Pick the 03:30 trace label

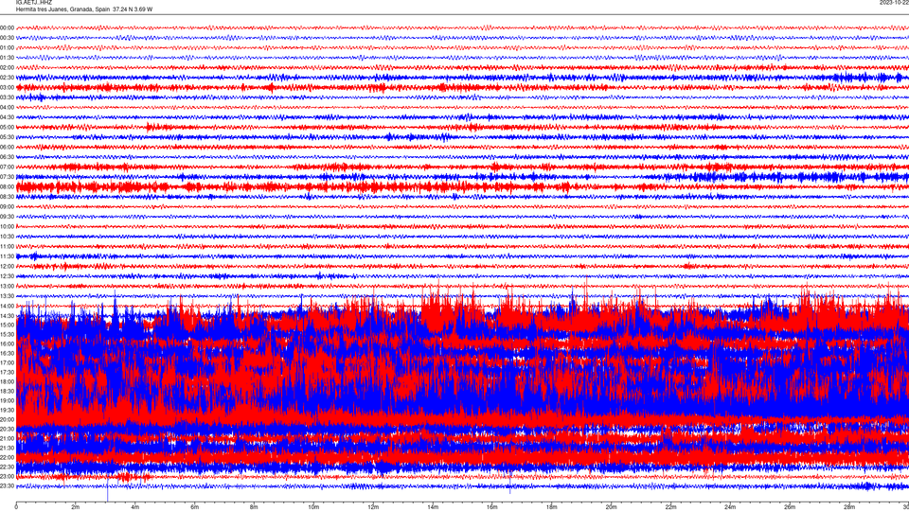(8, 97)
